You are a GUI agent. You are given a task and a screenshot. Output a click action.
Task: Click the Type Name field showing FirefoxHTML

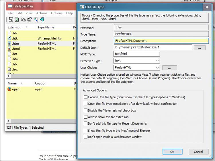point(161,34)
